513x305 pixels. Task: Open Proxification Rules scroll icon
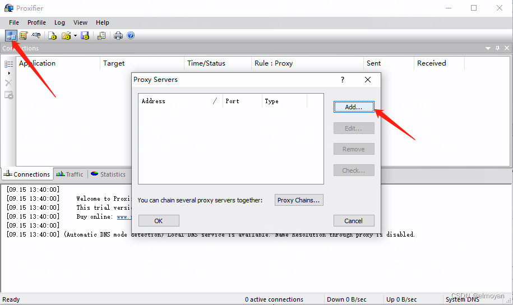(23, 35)
